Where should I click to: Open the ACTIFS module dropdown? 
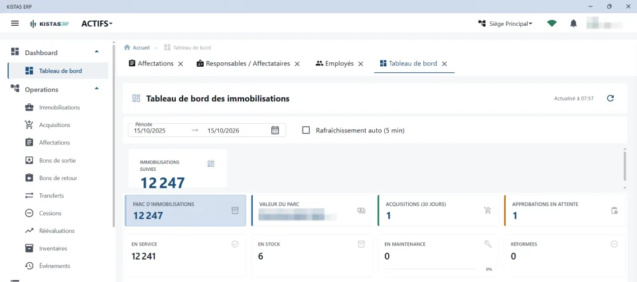click(x=97, y=24)
